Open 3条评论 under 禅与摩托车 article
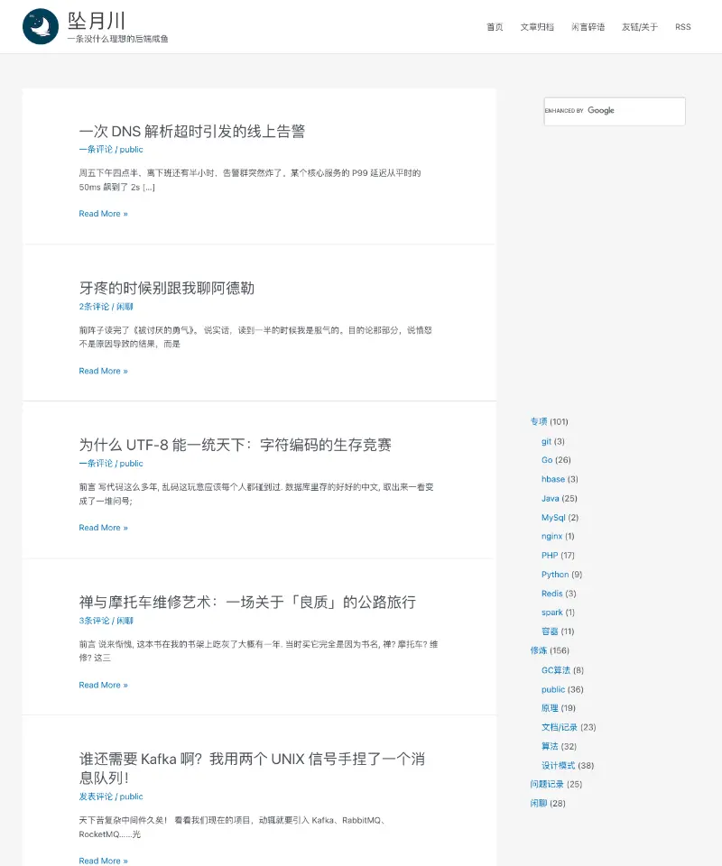Viewport: 722px width, 866px height. pos(94,621)
